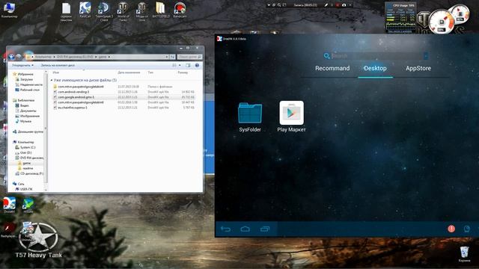Toggle the Explorer preview pane button
The width and height of the screenshot is (479, 269).
pos(188,65)
